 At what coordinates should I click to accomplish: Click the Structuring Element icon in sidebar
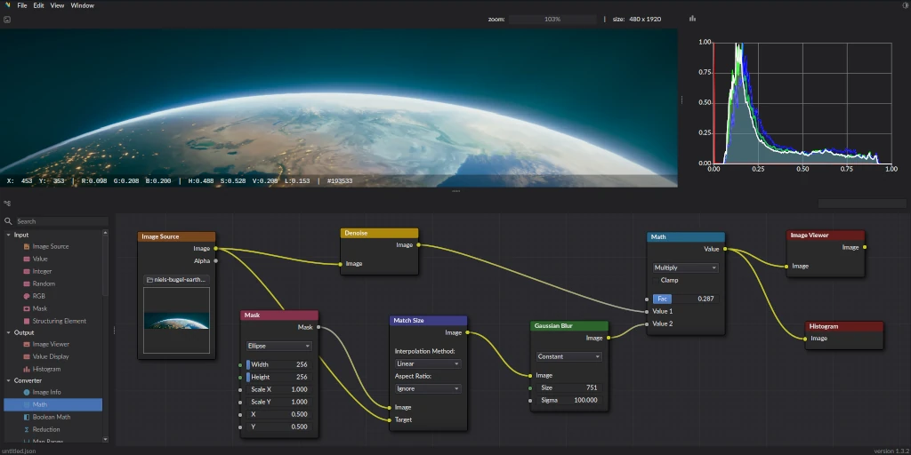27,321
